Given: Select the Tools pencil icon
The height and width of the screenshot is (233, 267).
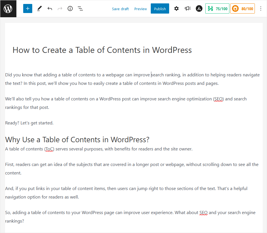Looking at the screenshot, I should pos(39,8).
